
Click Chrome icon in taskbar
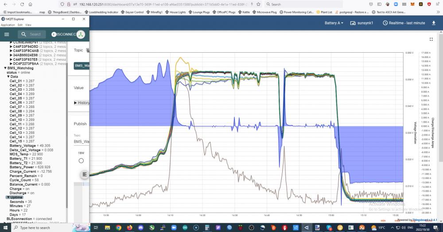[x=118, y=228]
